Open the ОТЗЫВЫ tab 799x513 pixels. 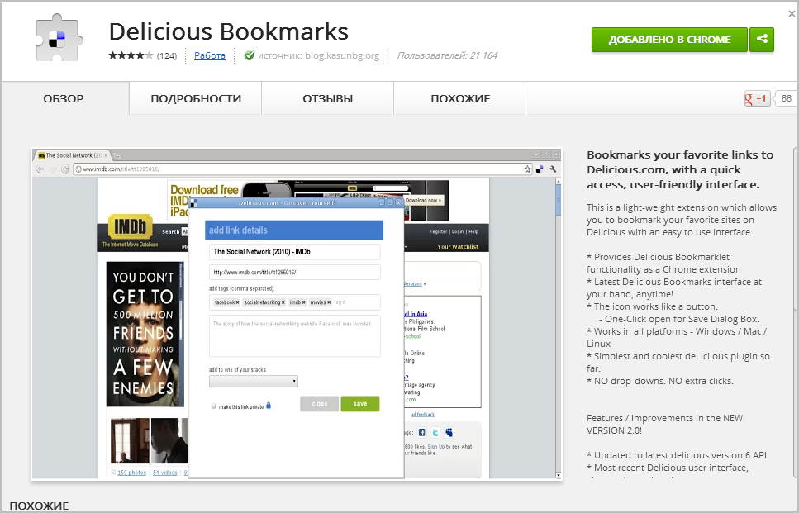(328, 98)
